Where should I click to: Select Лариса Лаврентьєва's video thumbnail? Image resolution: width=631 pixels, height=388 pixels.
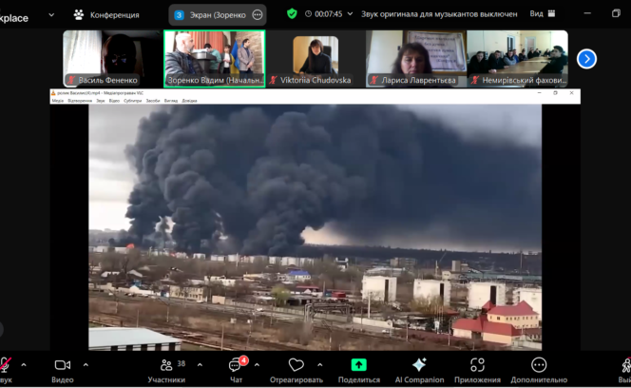click(418, 59)
